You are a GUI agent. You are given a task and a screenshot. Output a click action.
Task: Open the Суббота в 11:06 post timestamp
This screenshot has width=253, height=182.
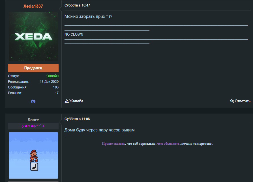click(x=77, y=119)
